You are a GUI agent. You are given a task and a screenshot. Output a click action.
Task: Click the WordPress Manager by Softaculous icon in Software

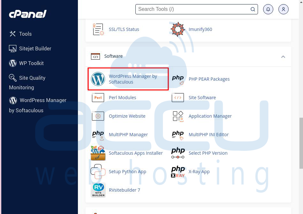[x=98, y=79]
